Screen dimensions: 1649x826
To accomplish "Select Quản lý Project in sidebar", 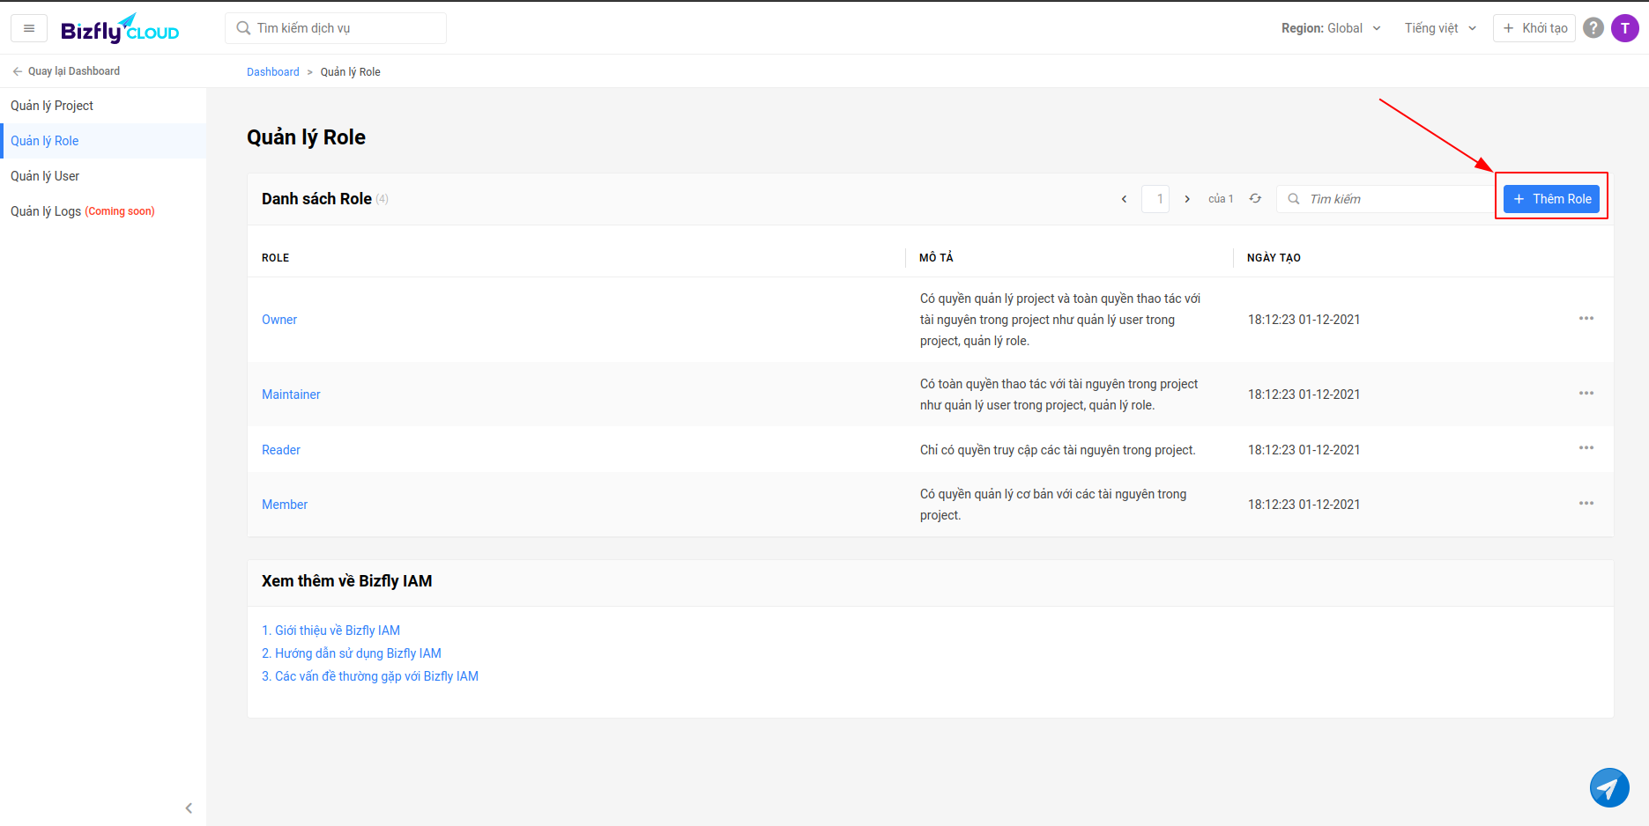I will [x=52, y=106].
